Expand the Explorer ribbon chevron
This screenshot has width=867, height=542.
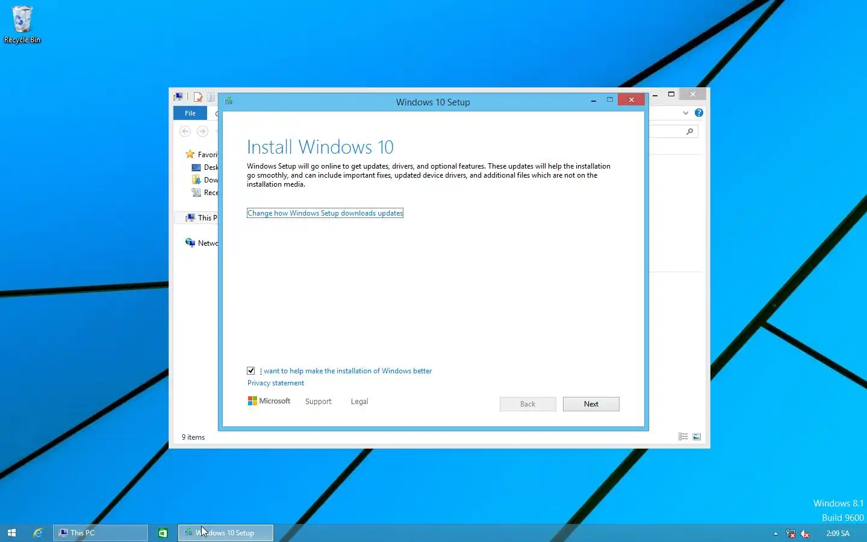click(x=685, y=113)
